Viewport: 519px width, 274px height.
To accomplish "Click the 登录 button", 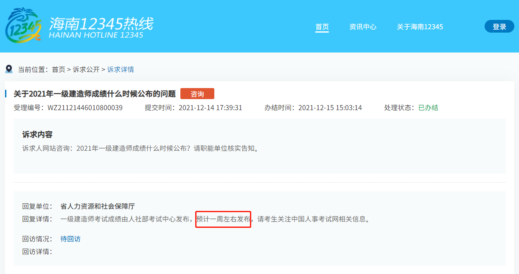I will [499, 26].
